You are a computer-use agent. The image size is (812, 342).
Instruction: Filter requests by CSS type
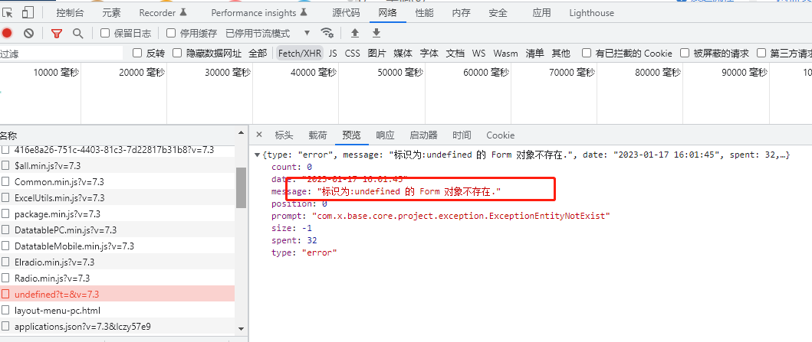[x=353, y=54]
